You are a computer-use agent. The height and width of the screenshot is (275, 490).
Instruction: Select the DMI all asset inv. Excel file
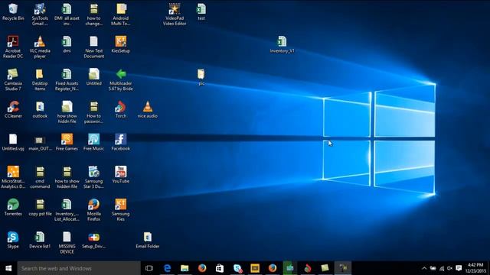click(x=67, y=15)
